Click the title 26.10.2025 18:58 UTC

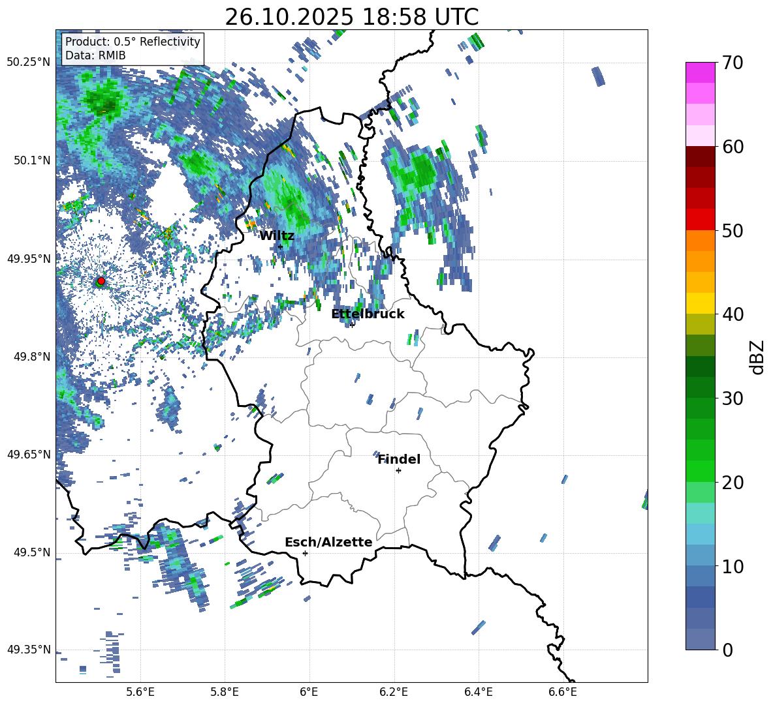coord(351,17)
